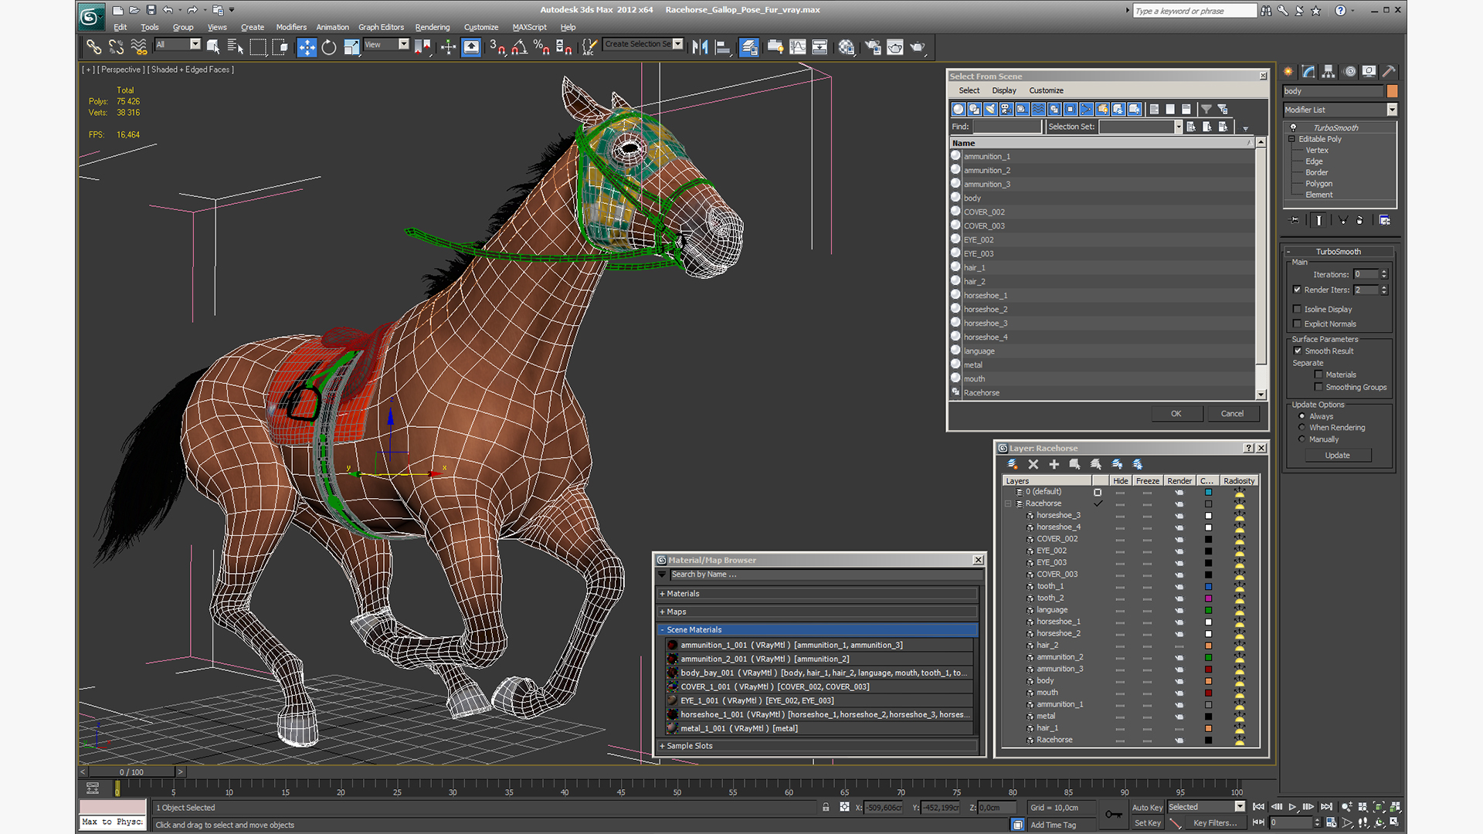Screen dimensions: 1483x834
Task: Open Curve Editor from main toolbar
Action: pos(798,47)
